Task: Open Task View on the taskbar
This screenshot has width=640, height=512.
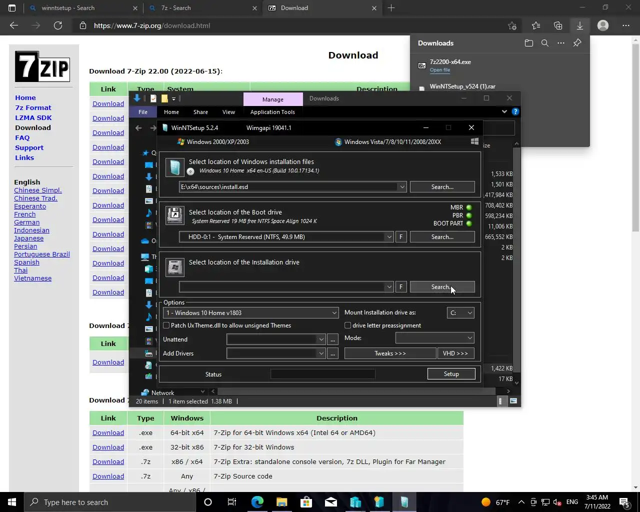Action: pyautogui.click(x=231, y=502)
